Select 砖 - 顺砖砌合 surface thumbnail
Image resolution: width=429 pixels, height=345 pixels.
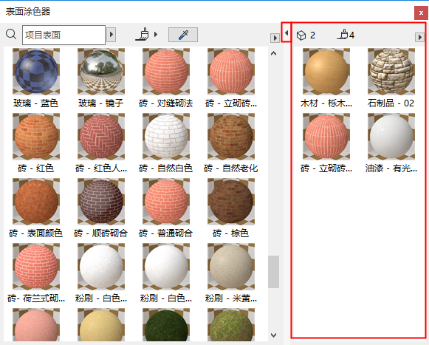click(x=101, y=202)
